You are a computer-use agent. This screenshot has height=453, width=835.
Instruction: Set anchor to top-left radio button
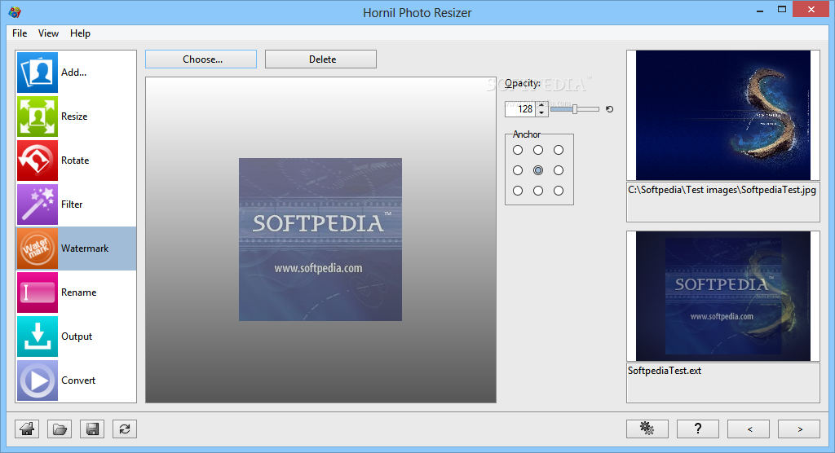pos(518,150)
